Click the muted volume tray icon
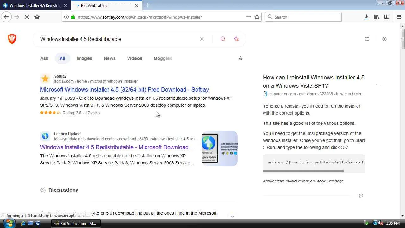Screen dimensions: 405x228 [380, 223]
